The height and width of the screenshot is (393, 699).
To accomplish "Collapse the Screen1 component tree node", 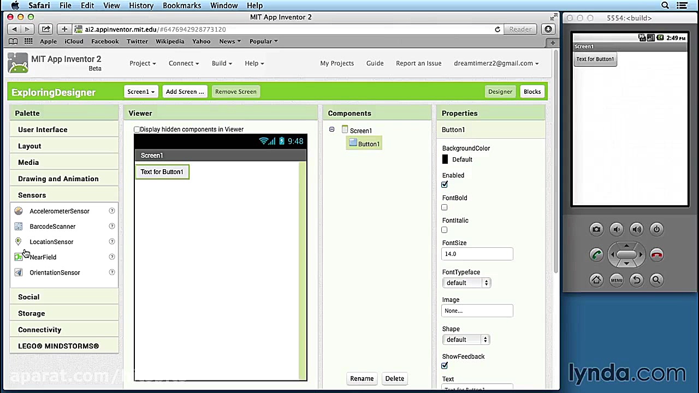I will coord(331,130).
